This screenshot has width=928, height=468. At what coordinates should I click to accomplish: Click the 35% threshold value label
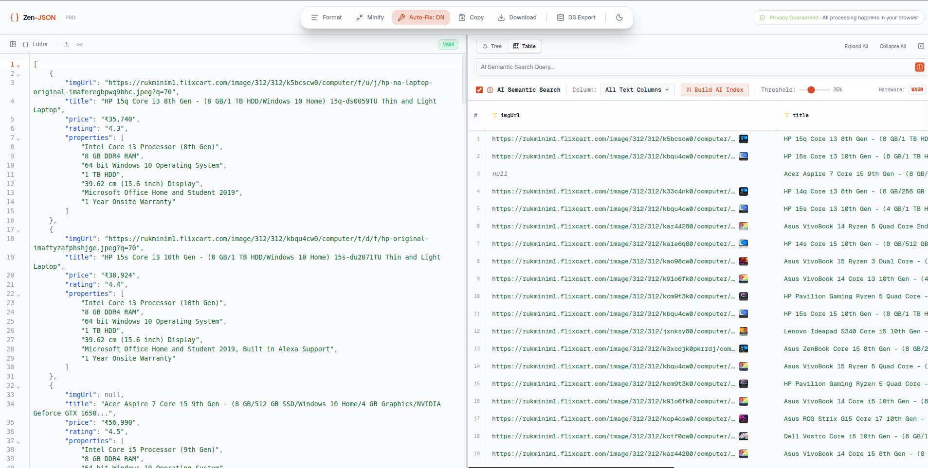837,90
